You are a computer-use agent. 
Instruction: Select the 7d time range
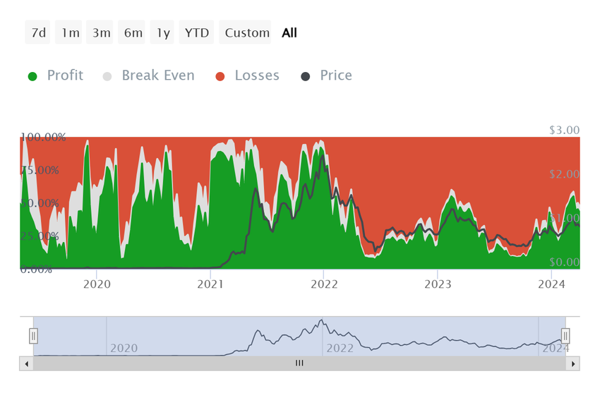(37, 32)
